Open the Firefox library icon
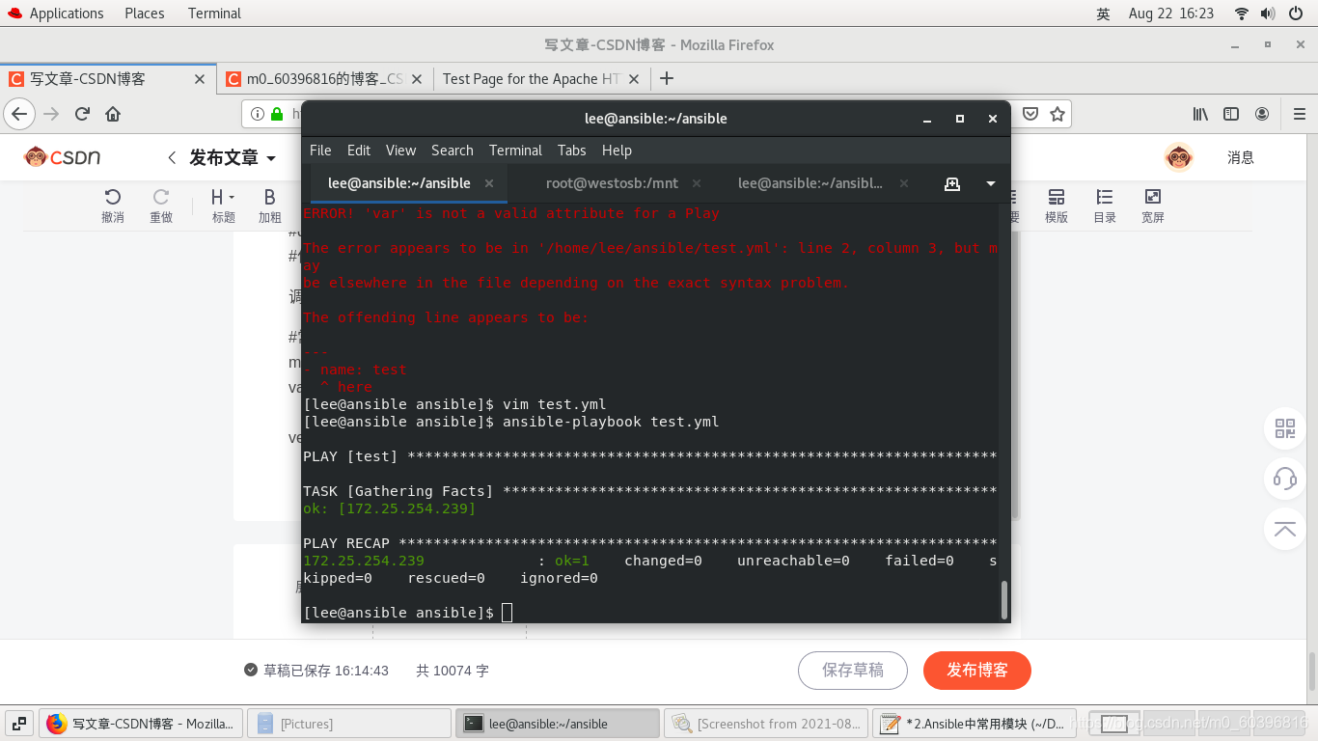Screen dimensions: 1318x741 pos(1200,114)
